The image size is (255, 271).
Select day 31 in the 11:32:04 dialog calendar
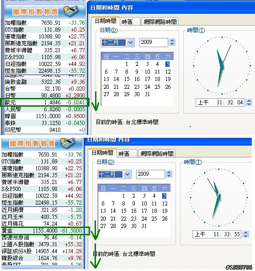click(147, 94)
